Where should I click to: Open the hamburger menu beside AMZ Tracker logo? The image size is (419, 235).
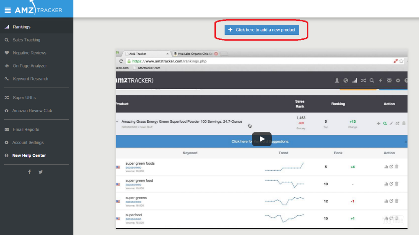(8, 10)
